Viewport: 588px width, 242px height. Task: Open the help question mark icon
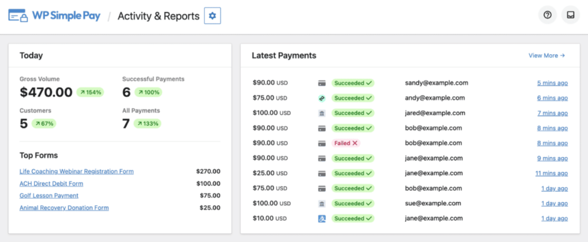(x=547, y=15)
